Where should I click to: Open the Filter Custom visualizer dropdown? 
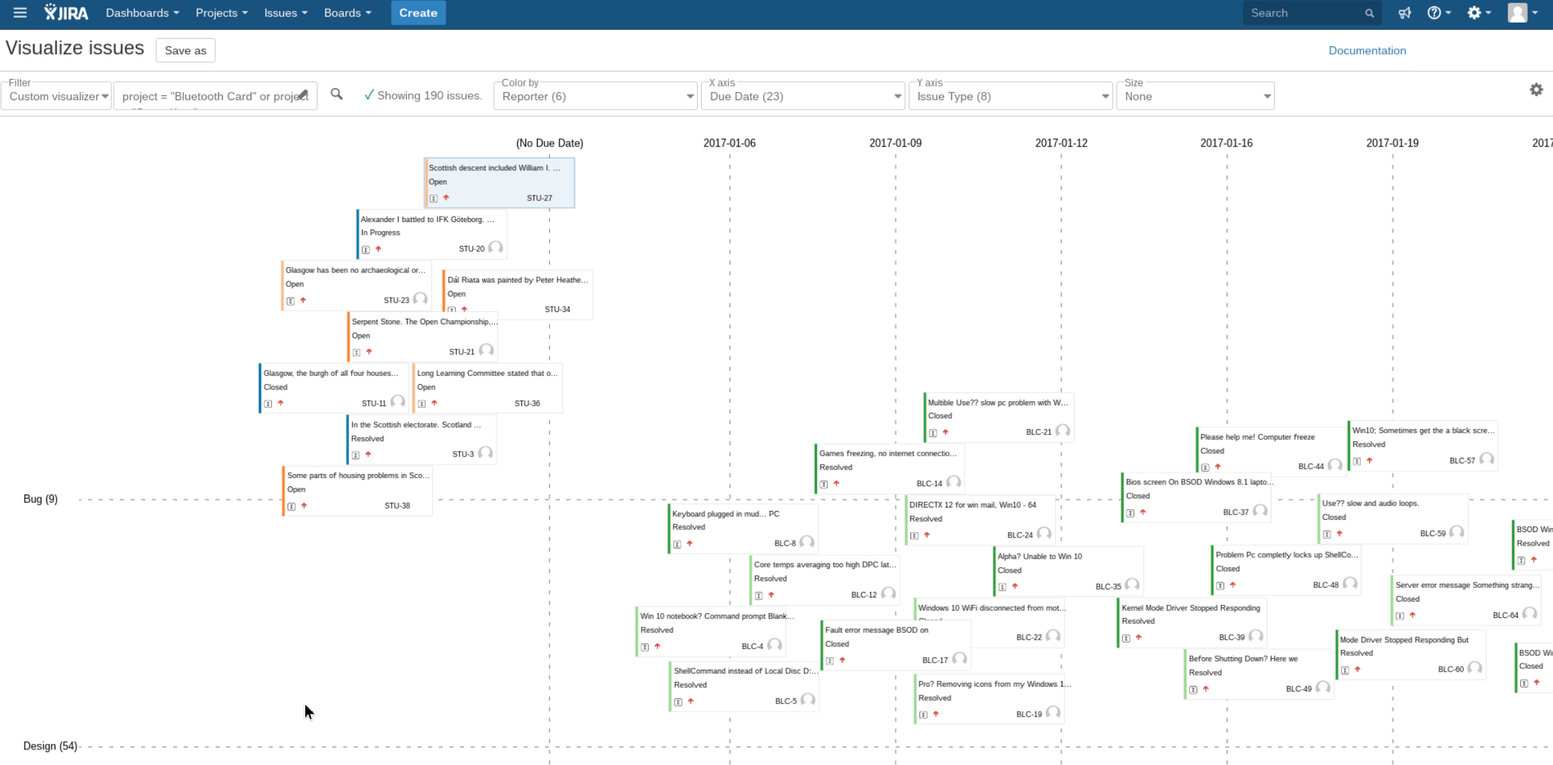tap(57, 96)
